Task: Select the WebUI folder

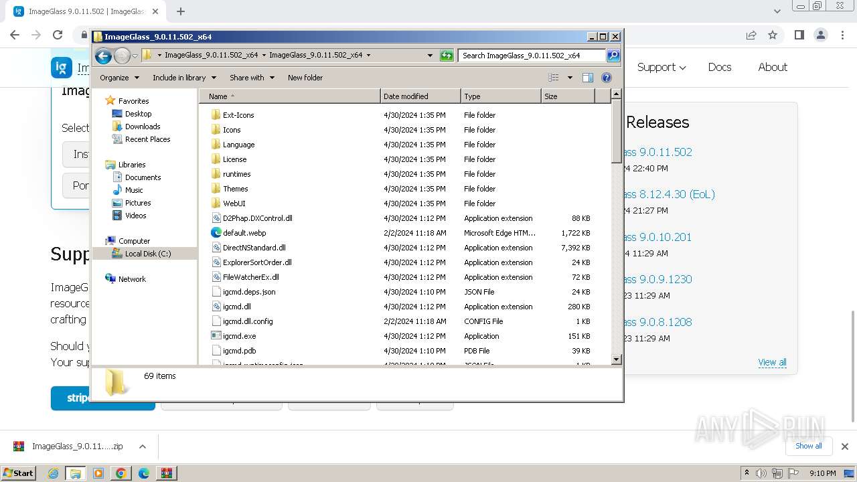Action: click(x=234, y=204)
